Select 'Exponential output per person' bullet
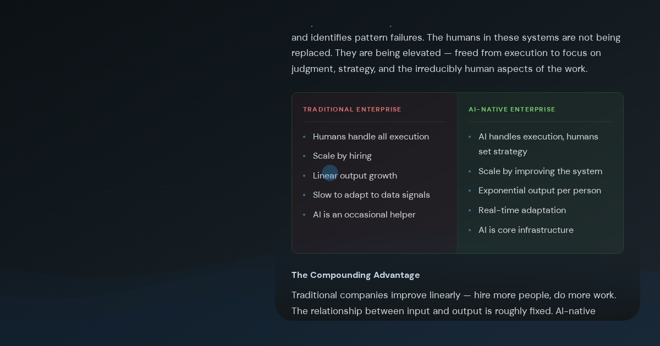This screenshot has height=346, width=660. [x=540, y=191]
